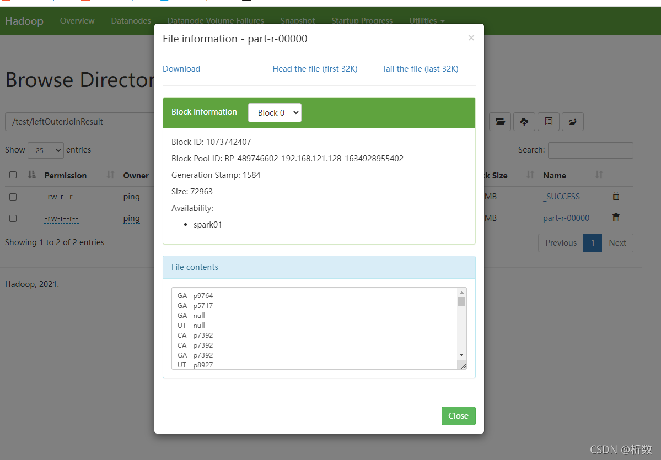Image resolution: width=661 pixels, height=460 pixels.
Task: Open the folder toolbar icon
Action: tap(500, 122)
